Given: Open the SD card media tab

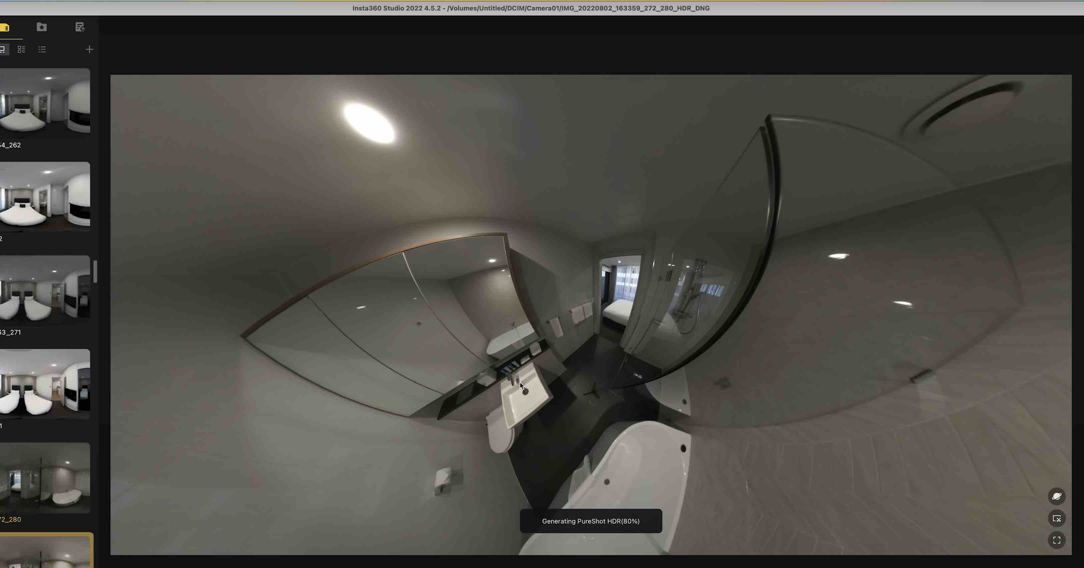Looking at the screenshot, I should [4, 28].
